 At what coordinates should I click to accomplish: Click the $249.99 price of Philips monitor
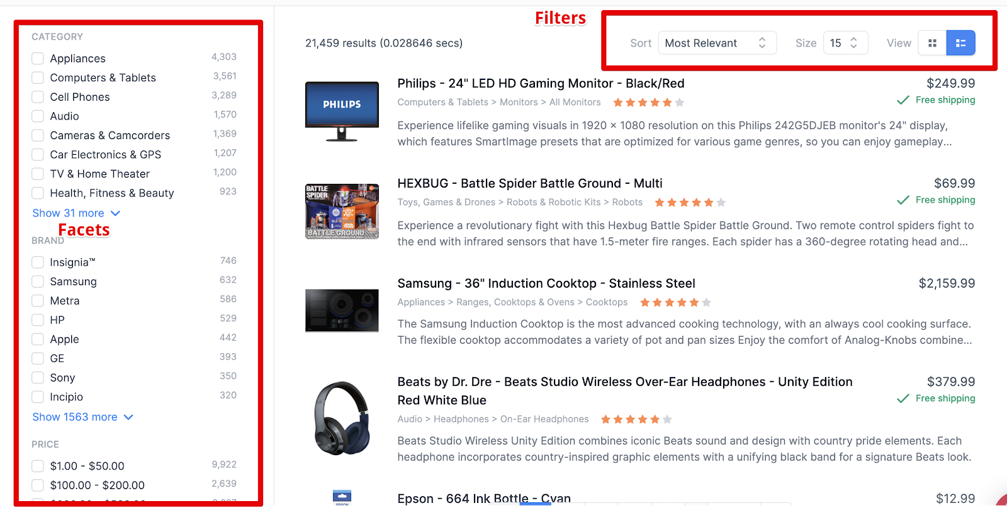pos(950,84)
